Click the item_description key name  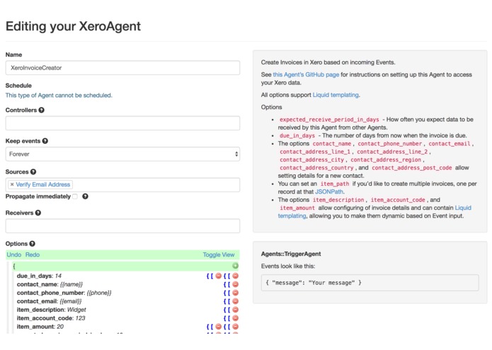(x=40, y=310)
